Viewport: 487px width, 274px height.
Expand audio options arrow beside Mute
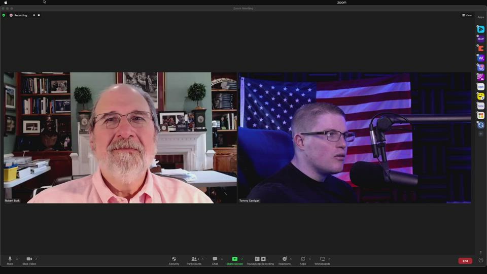coord(17,259)
